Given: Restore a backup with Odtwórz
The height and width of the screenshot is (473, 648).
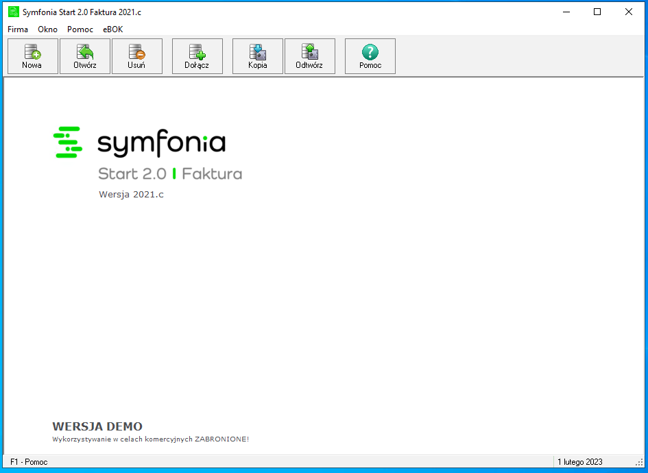Looking at the screenshot, I should pyautogui.click(x=309, y=57).
